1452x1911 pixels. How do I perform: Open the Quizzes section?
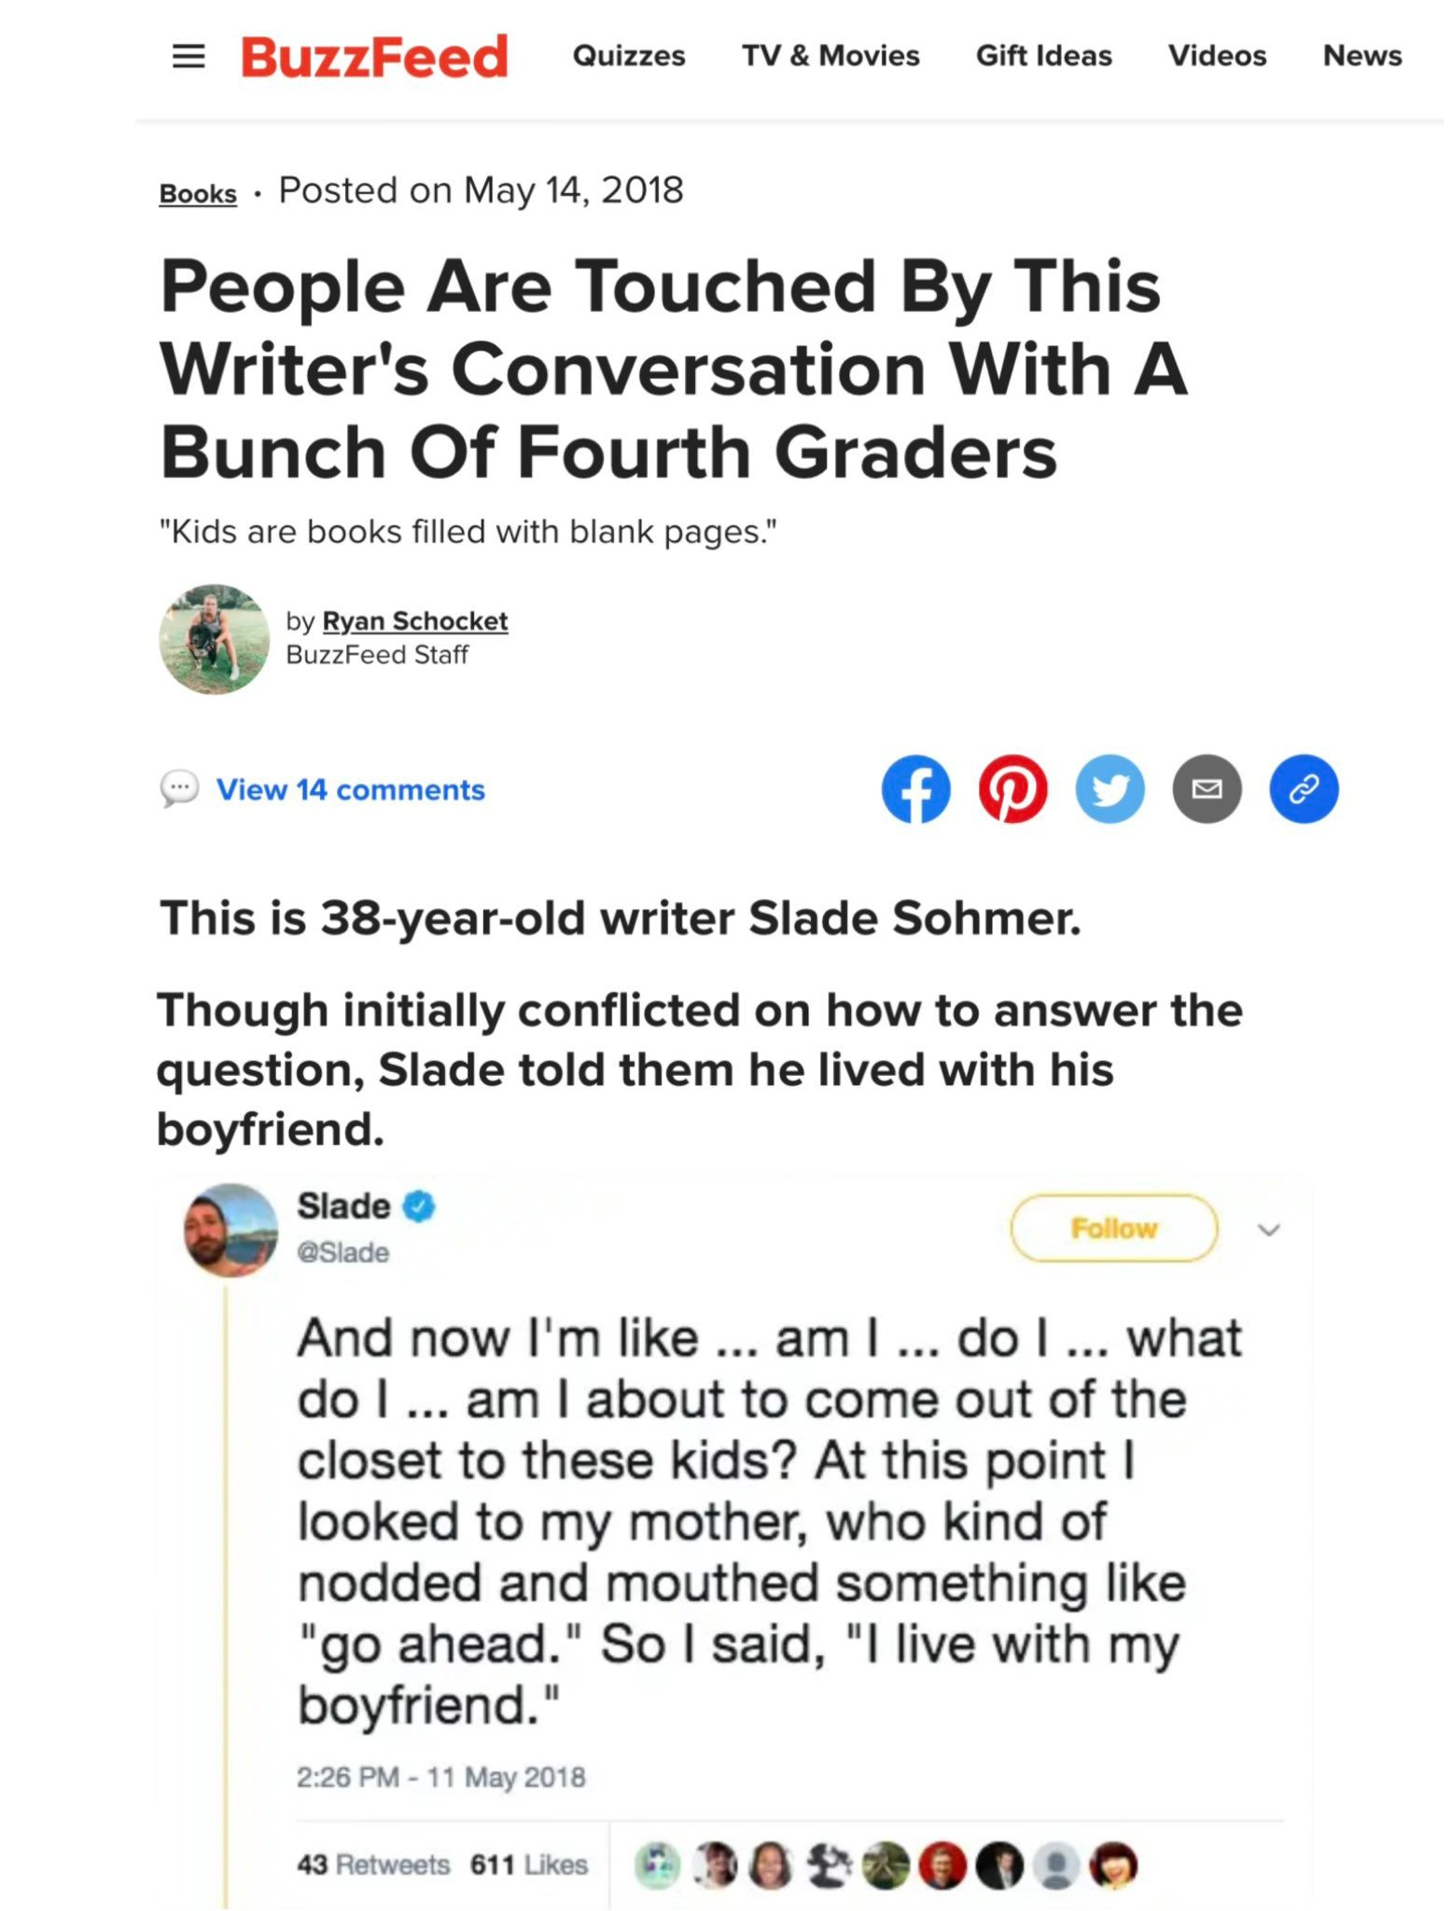point(629,56)
